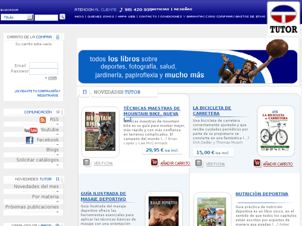
Task: Open Gastos de Envio page
Action: click(250, 17)
